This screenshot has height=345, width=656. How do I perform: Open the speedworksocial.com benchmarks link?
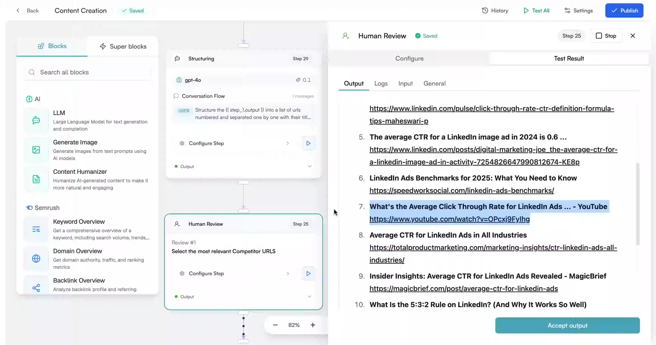pyautogui.click(x=462, y=190)
